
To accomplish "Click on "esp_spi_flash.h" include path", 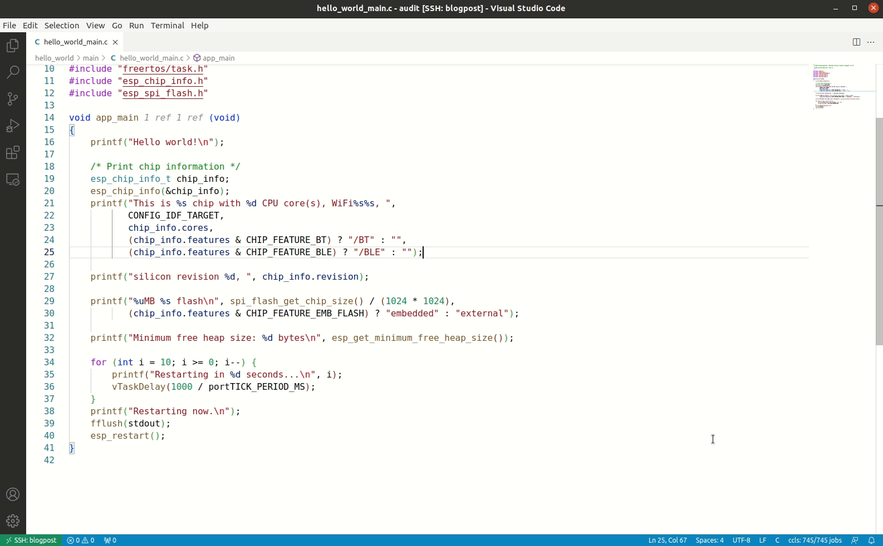I will (x=163, y=93).
